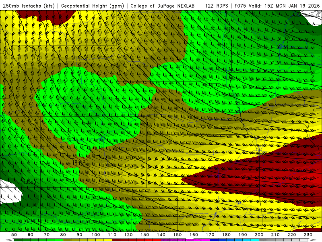The width and height of the screenshot is (322, 242).
Task: Click the 60 value on the color scale
Action: pyautogui.click(x=31, y=235)
